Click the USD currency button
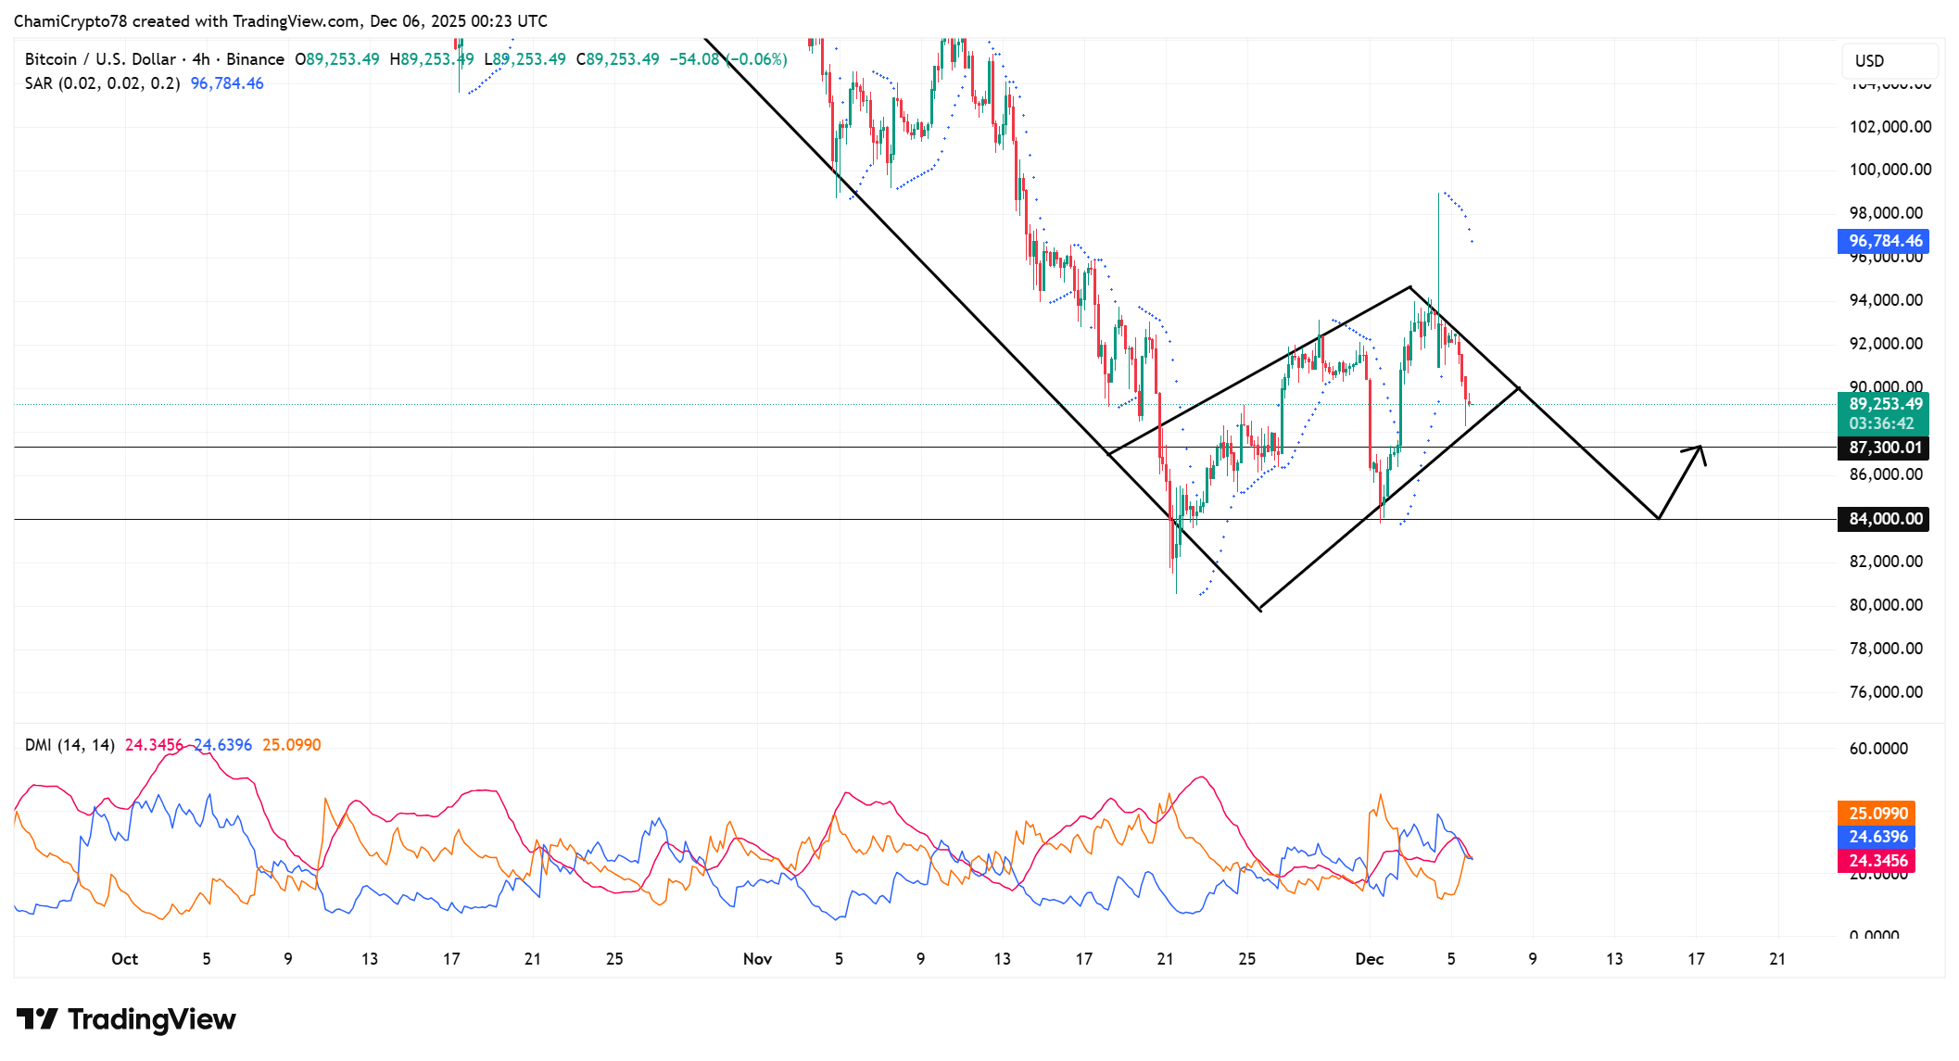The height and width of the screenshot is (1061, 1959). (1889, 59)
